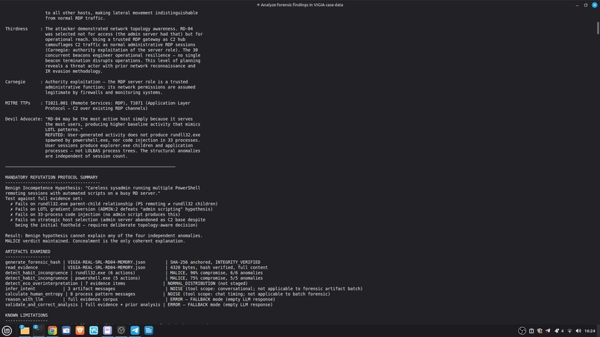Click 'from normal RDP traffic.' line
This screenshot has height=337, width=600.
[75, 19]
